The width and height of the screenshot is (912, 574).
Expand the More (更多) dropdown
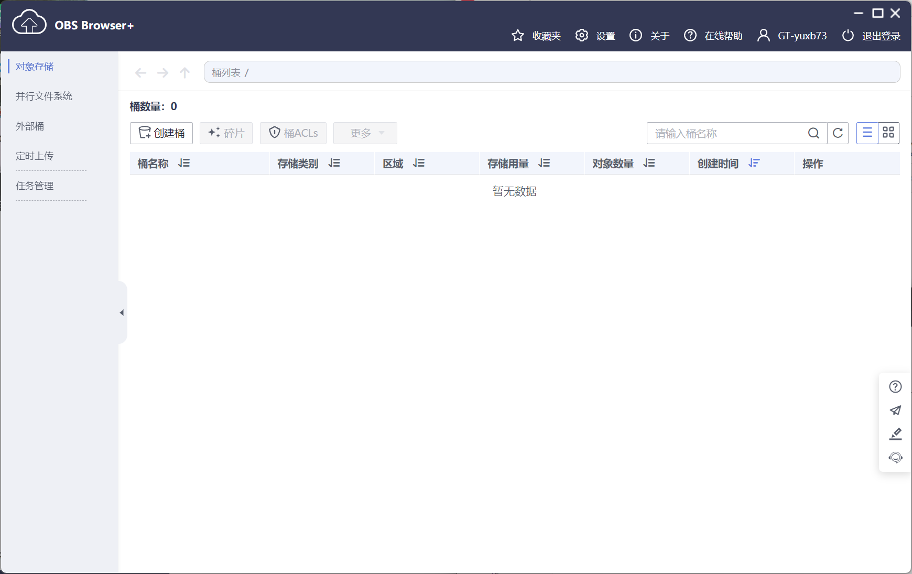click(365, 133)
